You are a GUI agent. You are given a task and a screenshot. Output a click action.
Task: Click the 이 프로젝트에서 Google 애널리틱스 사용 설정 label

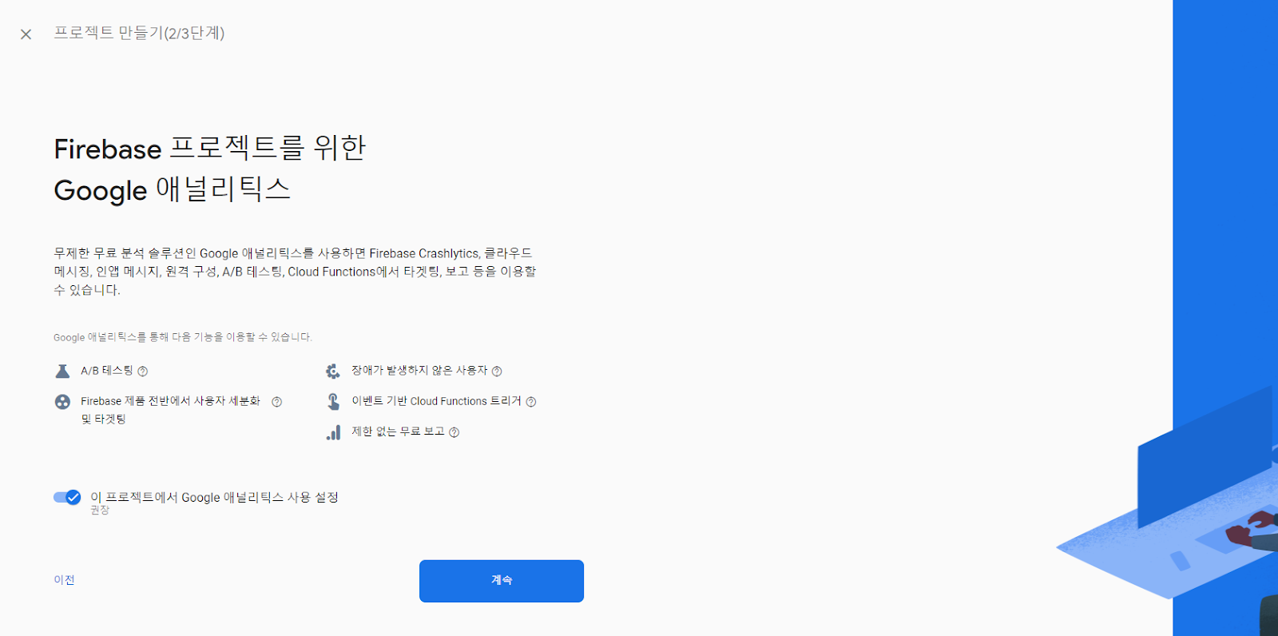tap(214, 497)
